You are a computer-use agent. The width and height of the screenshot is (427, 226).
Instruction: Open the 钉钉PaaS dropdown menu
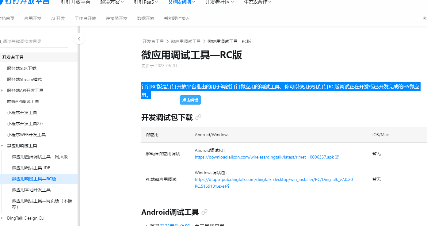pos(146,2)
